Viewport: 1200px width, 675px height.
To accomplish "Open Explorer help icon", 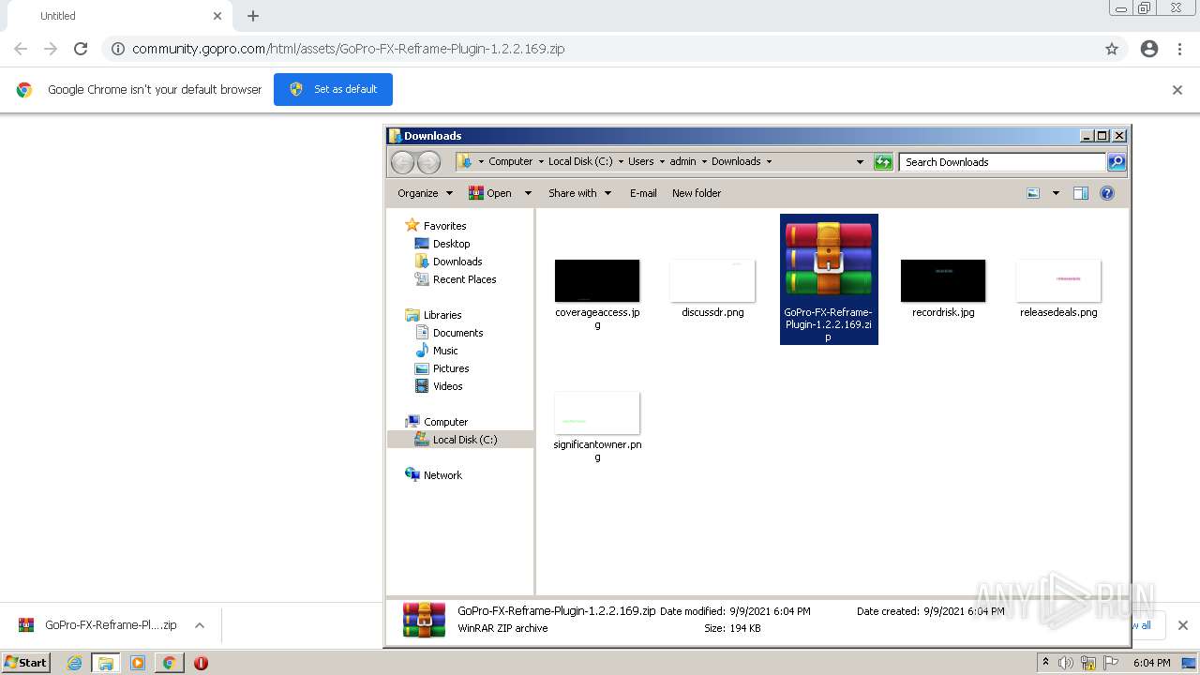I will [1107, 193].
